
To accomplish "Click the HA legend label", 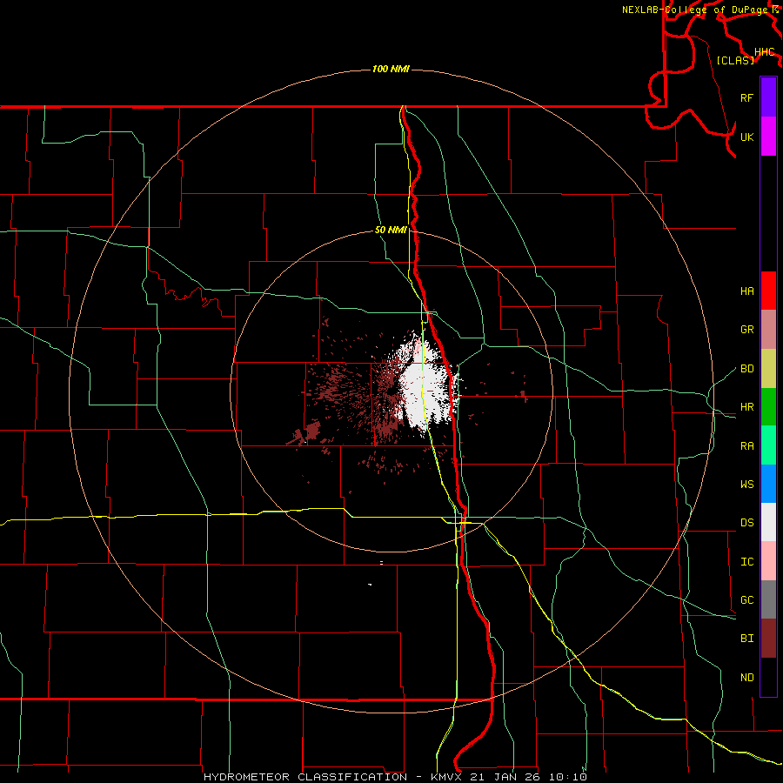I will 746,291.
